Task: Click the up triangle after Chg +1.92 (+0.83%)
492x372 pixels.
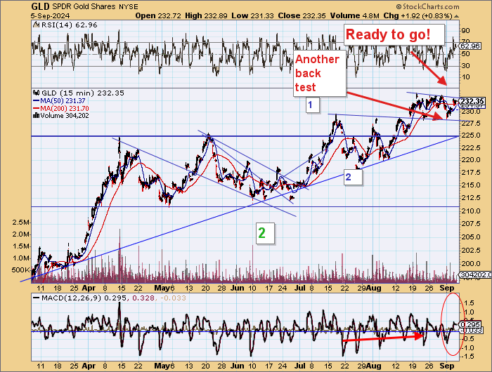Action: point(457,16)
